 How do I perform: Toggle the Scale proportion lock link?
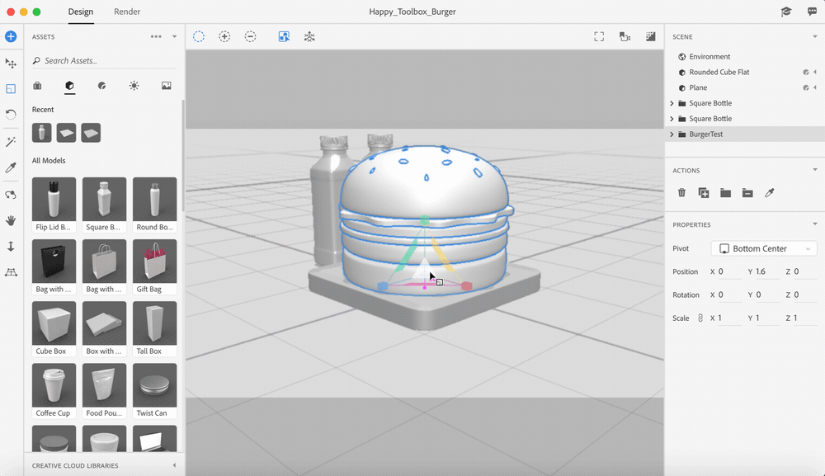(x=700, y=318)
